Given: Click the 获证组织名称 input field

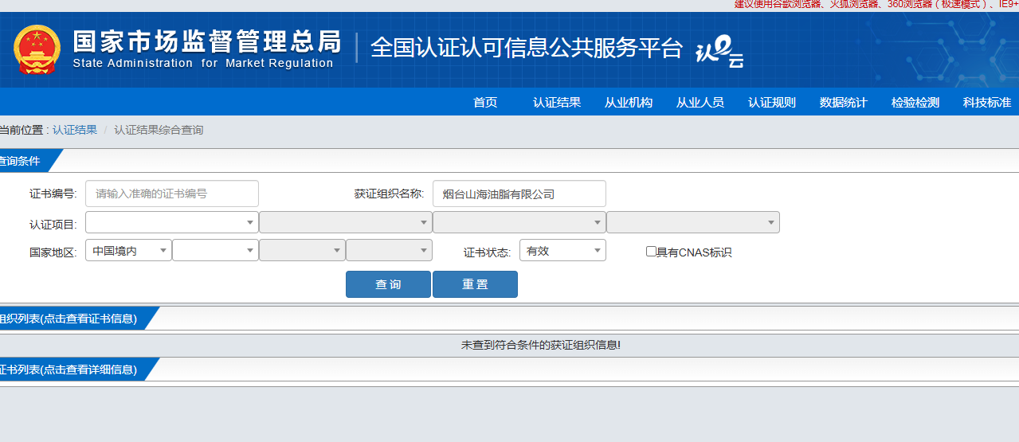Looking at the screenshot, I should coord(519,194).
